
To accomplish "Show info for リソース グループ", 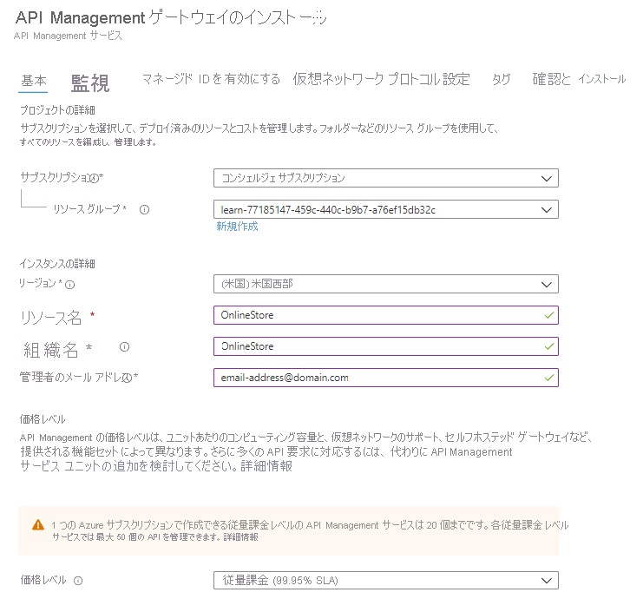I will point(144,209).
